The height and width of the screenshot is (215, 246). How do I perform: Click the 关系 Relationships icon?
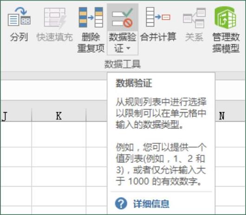click(x=194, y=18)
